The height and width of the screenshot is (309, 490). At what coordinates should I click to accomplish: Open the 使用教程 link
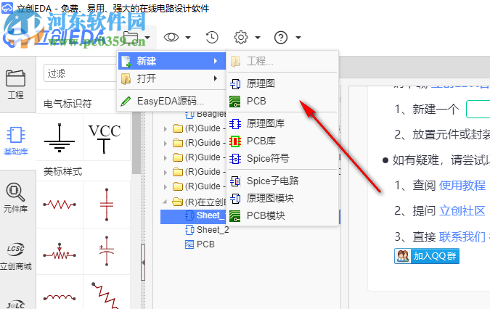point(462,186)
